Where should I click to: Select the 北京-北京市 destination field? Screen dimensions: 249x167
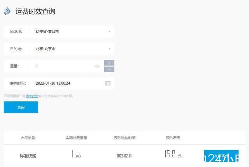(x=59, y=49)
